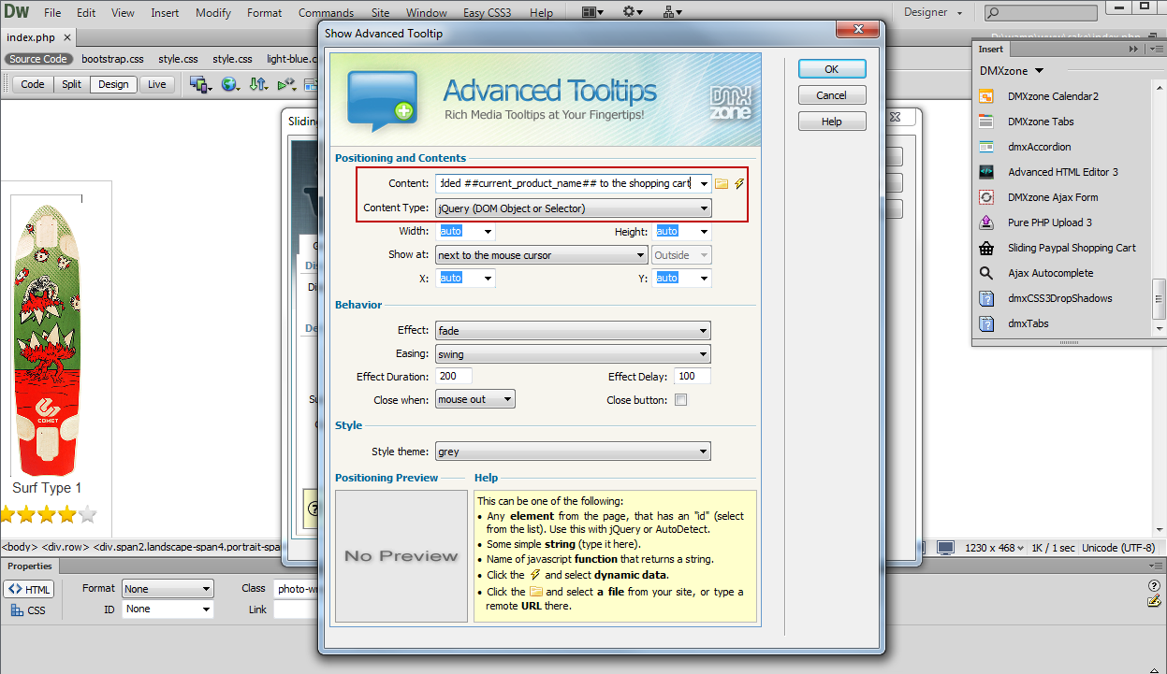1167x674 pixels.
Task: Open the Site menu
Action: (380, 13)
